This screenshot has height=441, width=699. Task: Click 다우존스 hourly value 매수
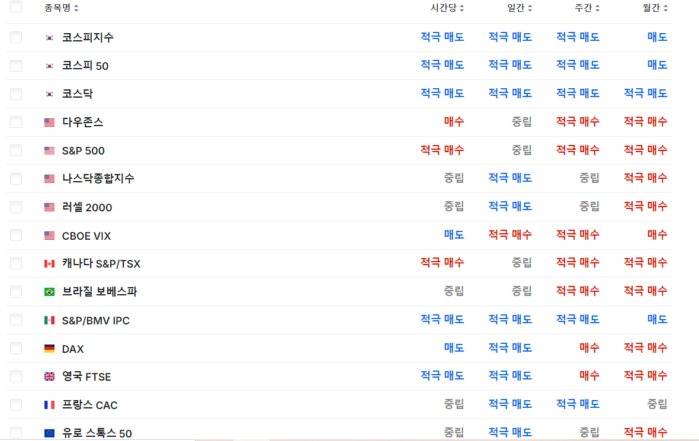point(454,121)
